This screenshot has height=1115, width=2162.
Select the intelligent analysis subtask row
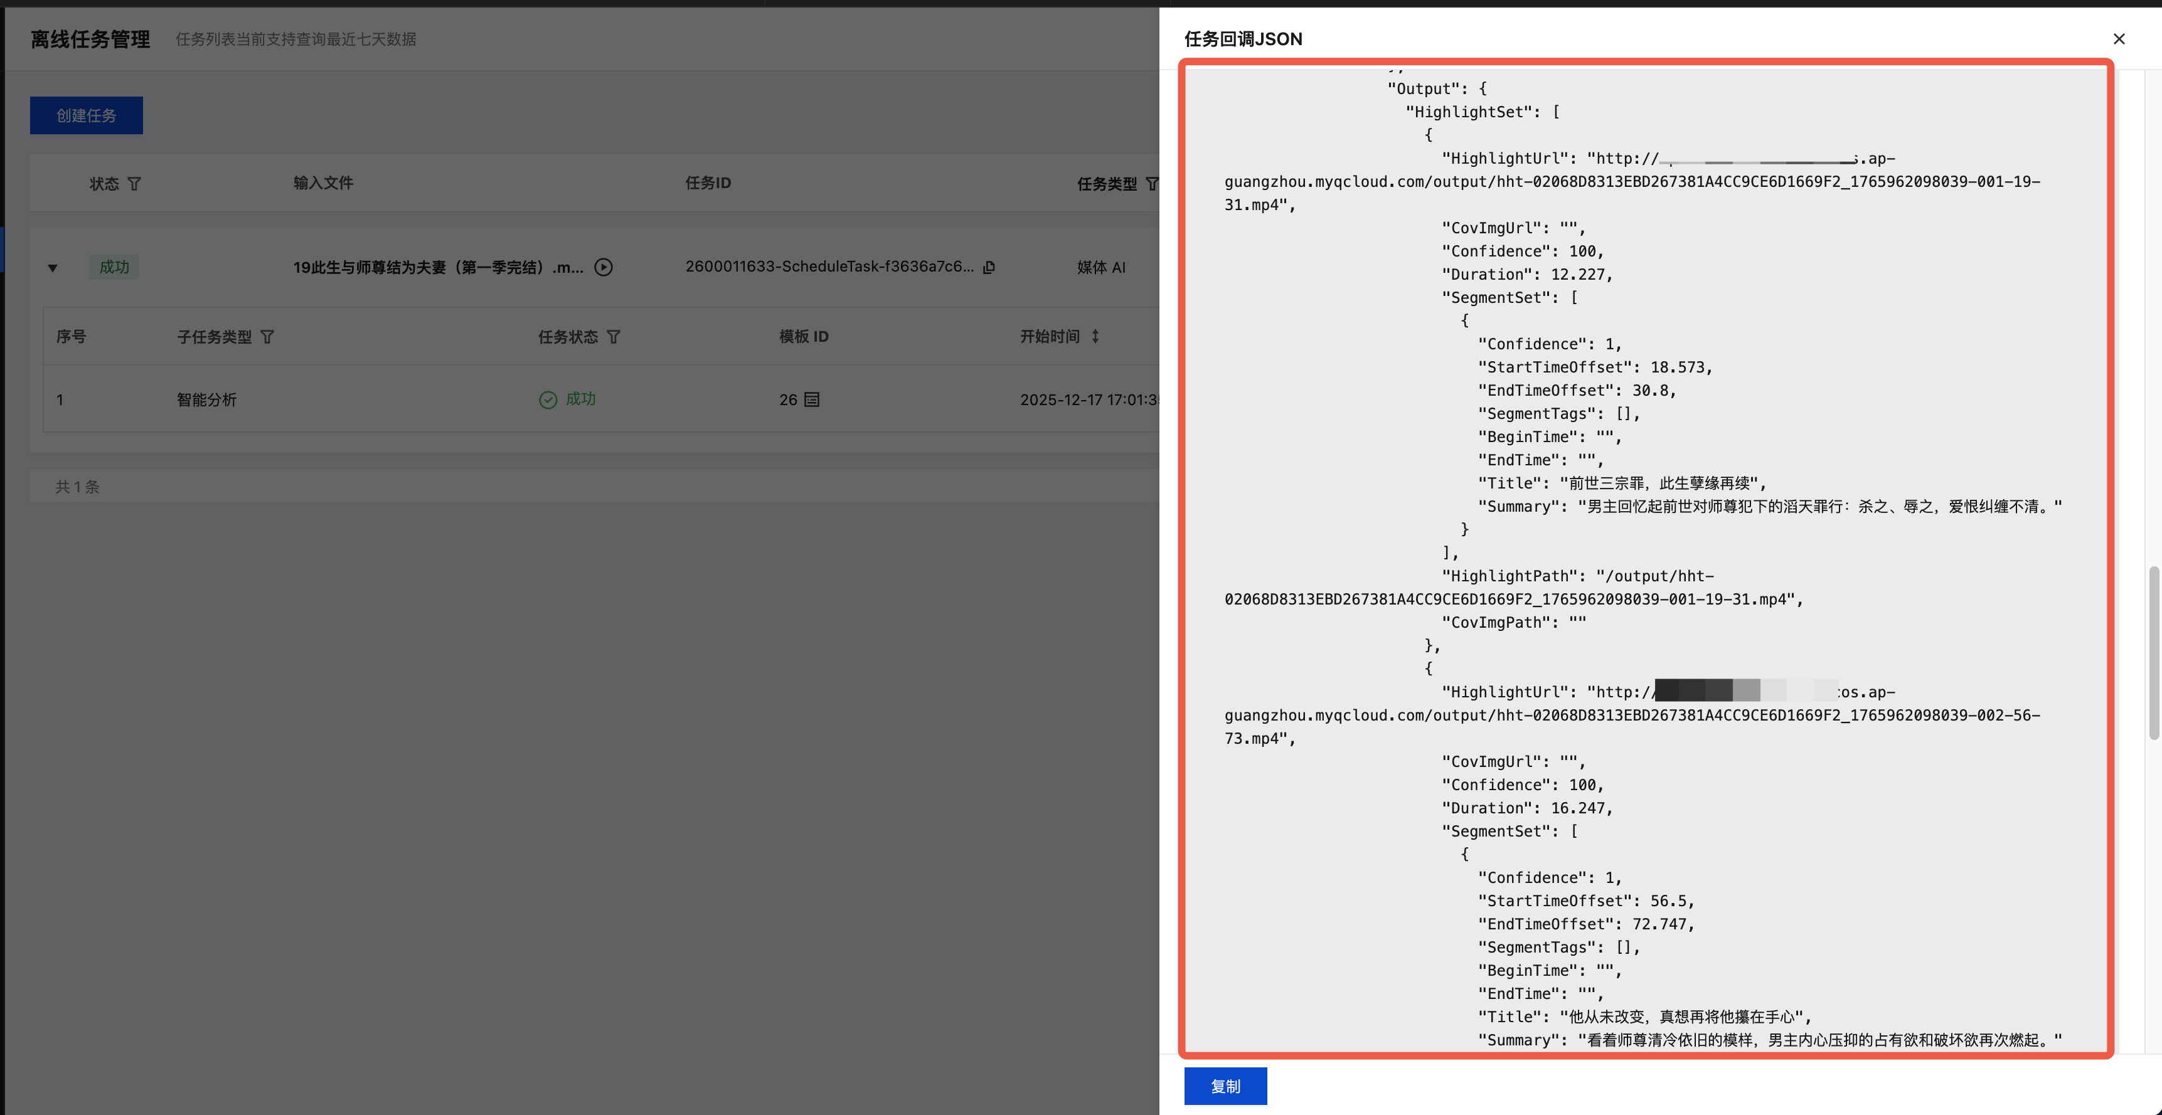pyautogui.click(x=206, y=399)
